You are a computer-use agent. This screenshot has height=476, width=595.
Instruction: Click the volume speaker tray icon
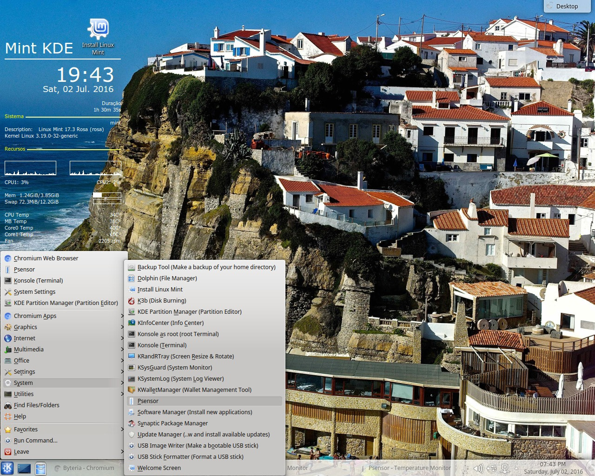pos(478,468)
